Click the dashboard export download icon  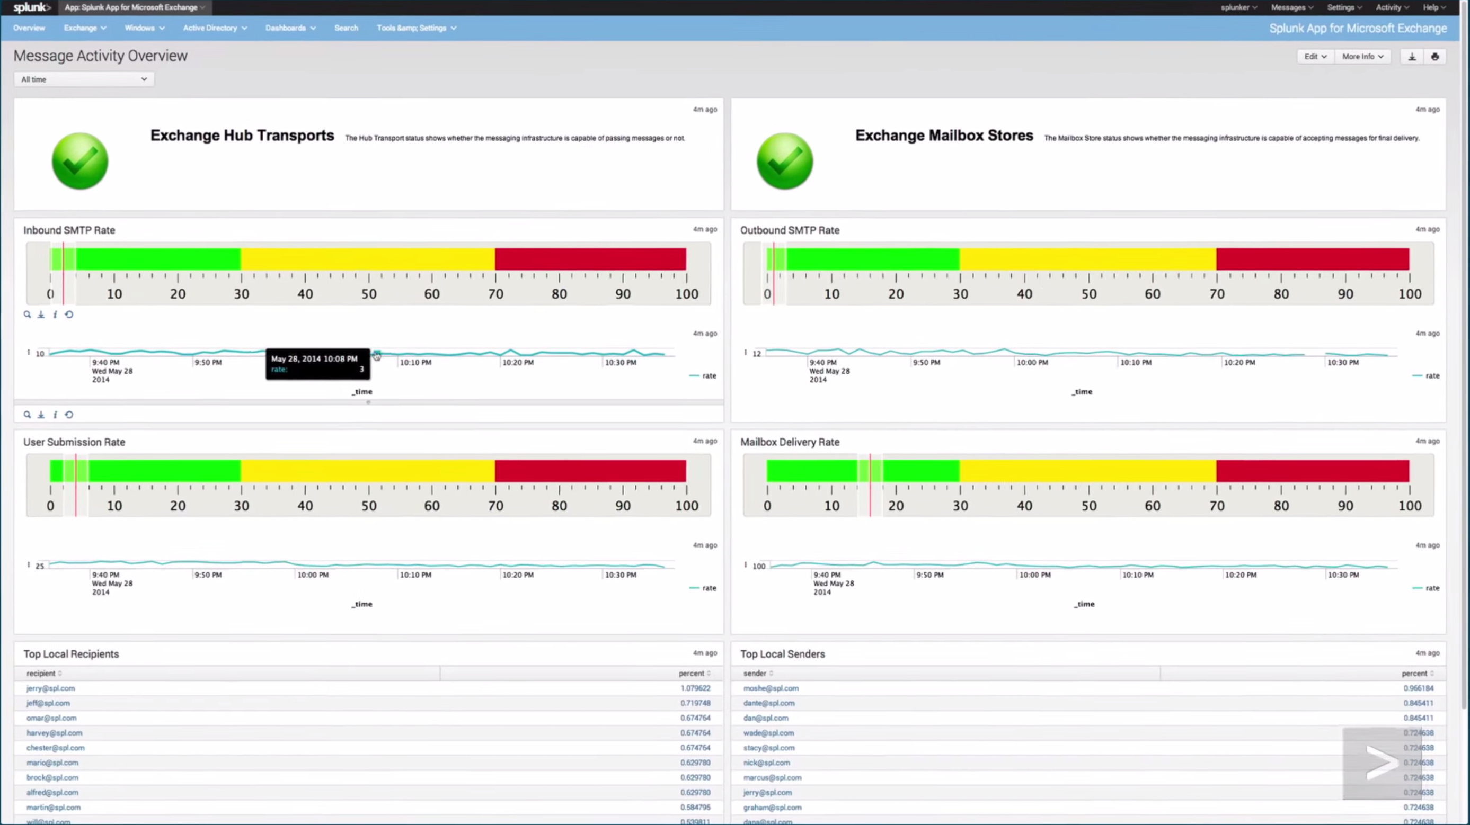(1412, 57)
